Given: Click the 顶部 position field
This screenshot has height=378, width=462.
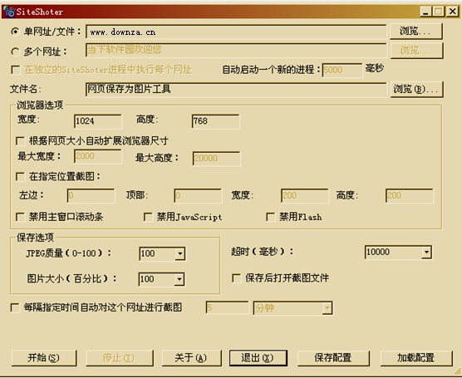Looking at the screenshot, I should [198, 195].
